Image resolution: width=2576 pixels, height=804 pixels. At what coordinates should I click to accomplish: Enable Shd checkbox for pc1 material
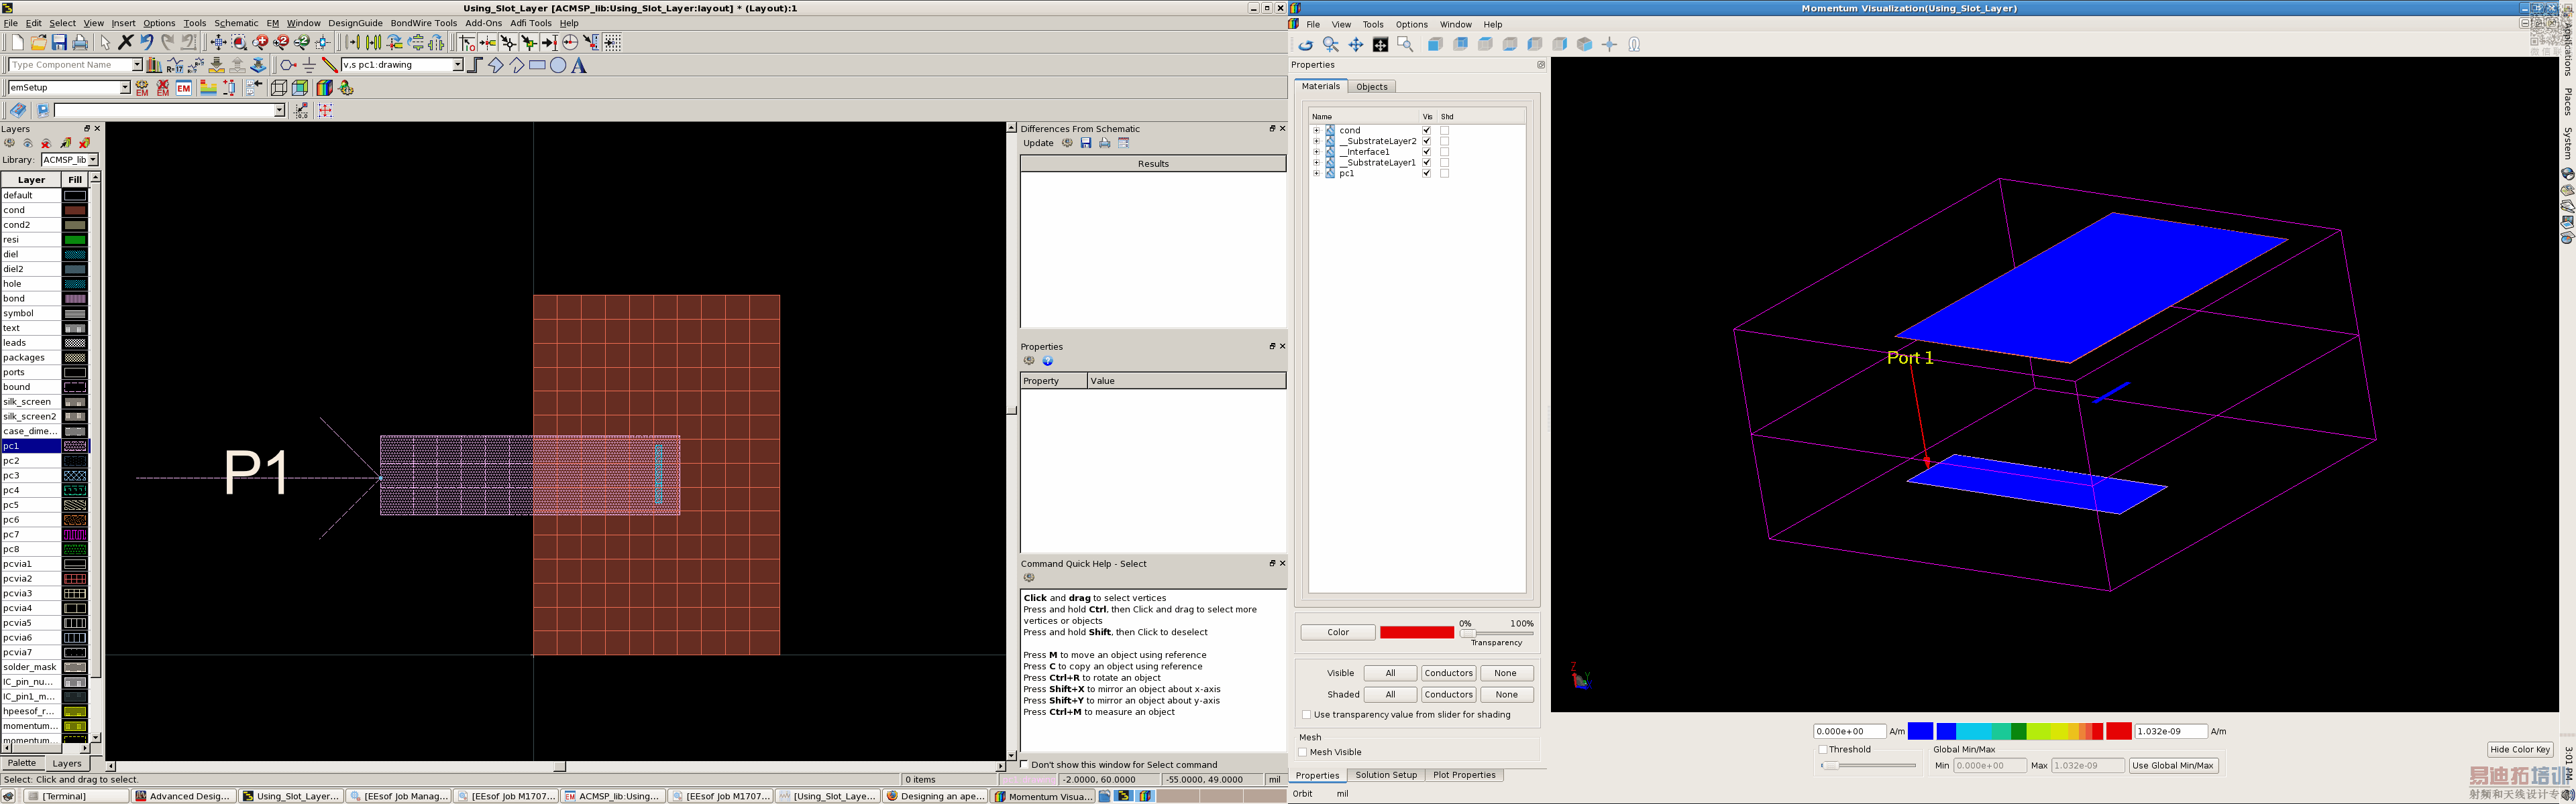tap(1444, 173)
